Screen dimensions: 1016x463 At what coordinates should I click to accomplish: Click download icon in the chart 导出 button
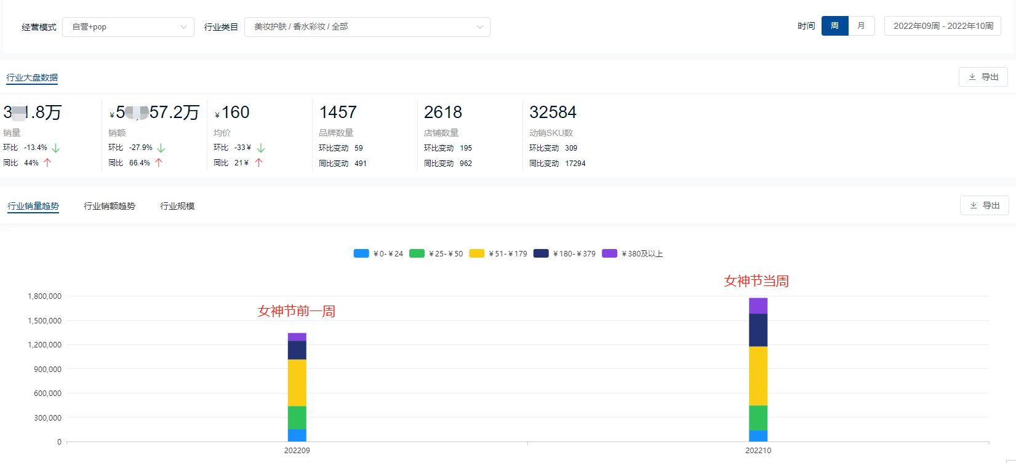(x=974, y=205)
